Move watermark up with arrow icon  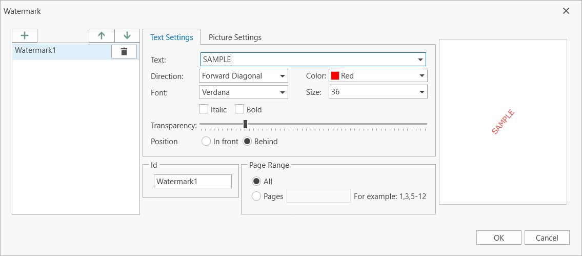pos(102,36)
